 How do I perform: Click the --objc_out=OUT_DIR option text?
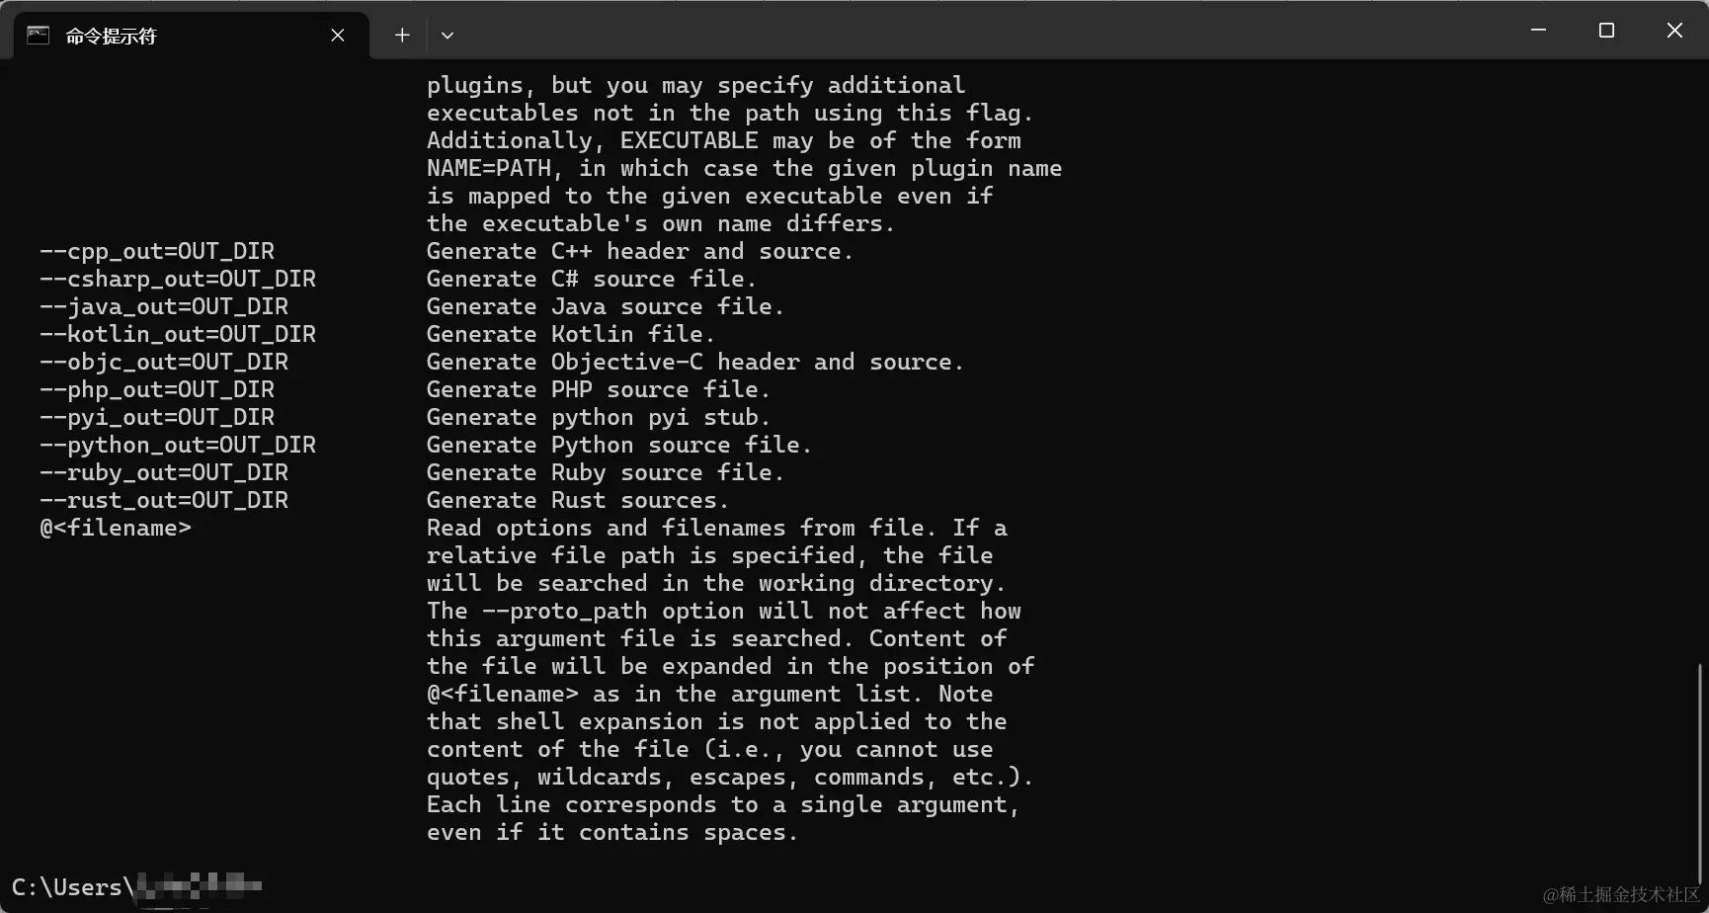click(164, 362)
